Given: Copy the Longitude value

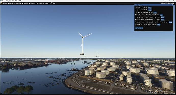Looking at the screenshot, I should pyautogui.click(x=150, y=10).
